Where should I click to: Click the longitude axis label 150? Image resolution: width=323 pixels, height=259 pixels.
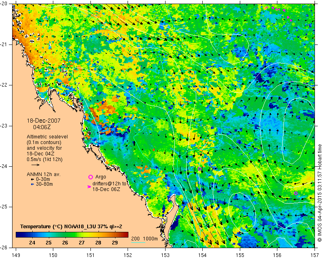click(53, 255)
